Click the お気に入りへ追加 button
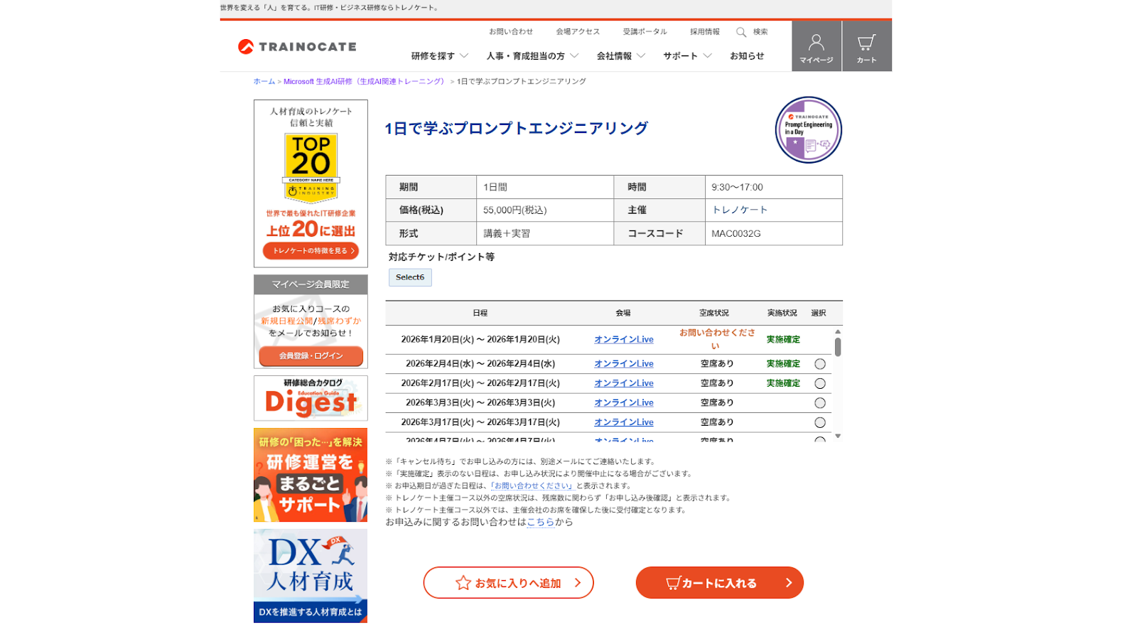Image resolution: width=1137 pixels, height=627 pixels. tap(508, 583)
